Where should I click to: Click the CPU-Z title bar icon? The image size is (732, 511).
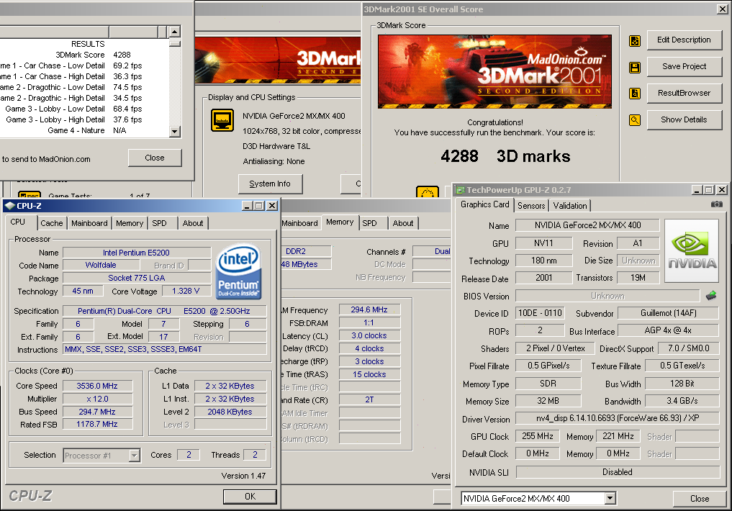pyautogui.click(x=9, y=206)
